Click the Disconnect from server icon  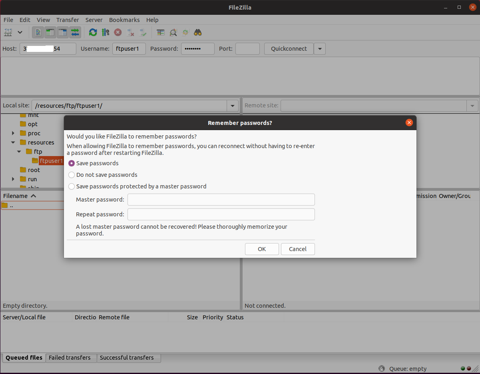click(130, 32)
